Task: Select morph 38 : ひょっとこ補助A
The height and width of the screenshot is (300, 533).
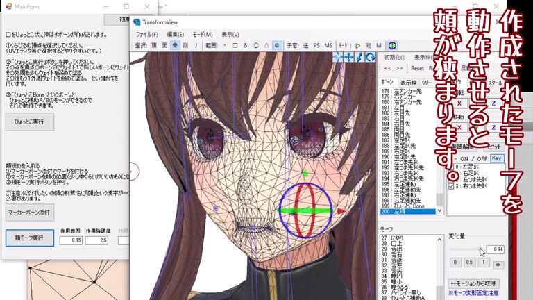Action: point(408,298)
